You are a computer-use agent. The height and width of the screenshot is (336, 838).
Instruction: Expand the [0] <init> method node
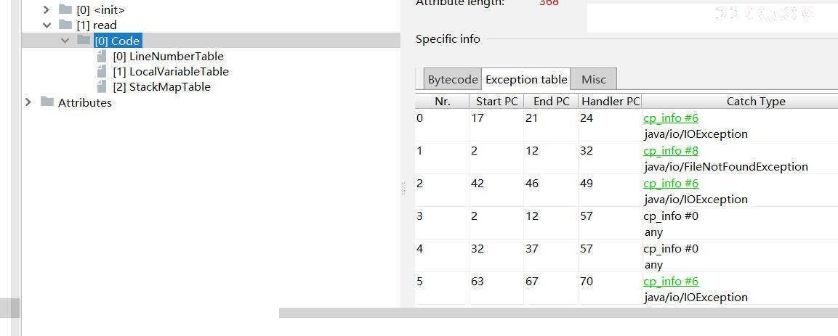(x=47, y=9)
